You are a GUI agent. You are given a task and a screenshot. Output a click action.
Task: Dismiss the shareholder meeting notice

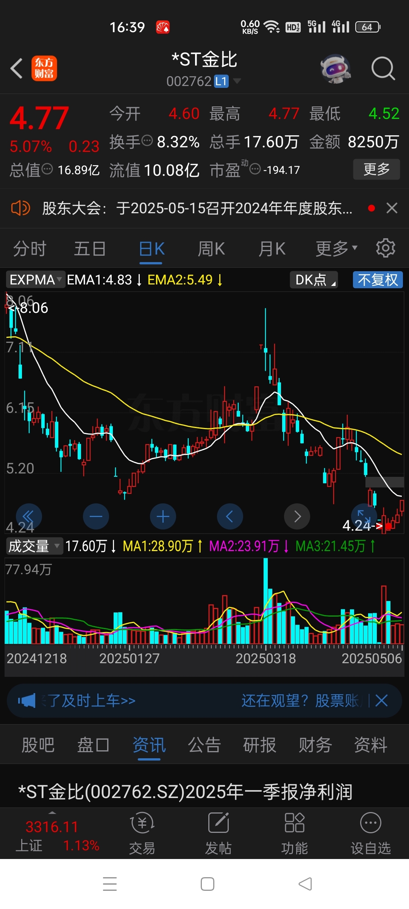[392, 208]
